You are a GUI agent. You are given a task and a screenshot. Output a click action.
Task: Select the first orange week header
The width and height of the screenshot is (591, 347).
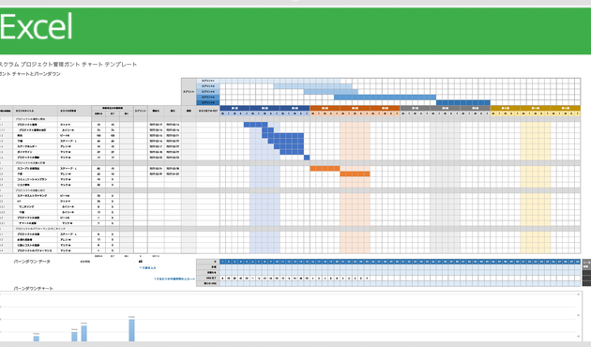coord(325,108)
